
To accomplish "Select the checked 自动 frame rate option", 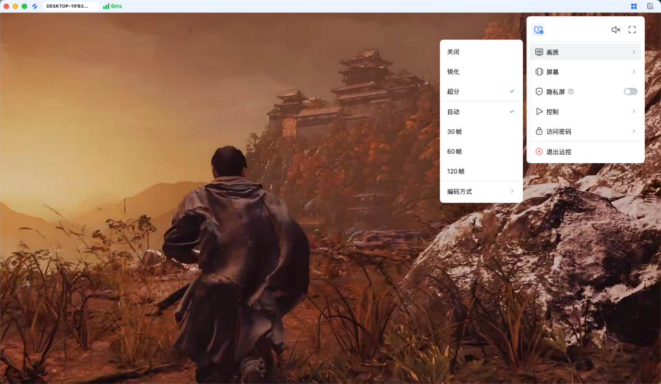I will click(x=481, y=112).
